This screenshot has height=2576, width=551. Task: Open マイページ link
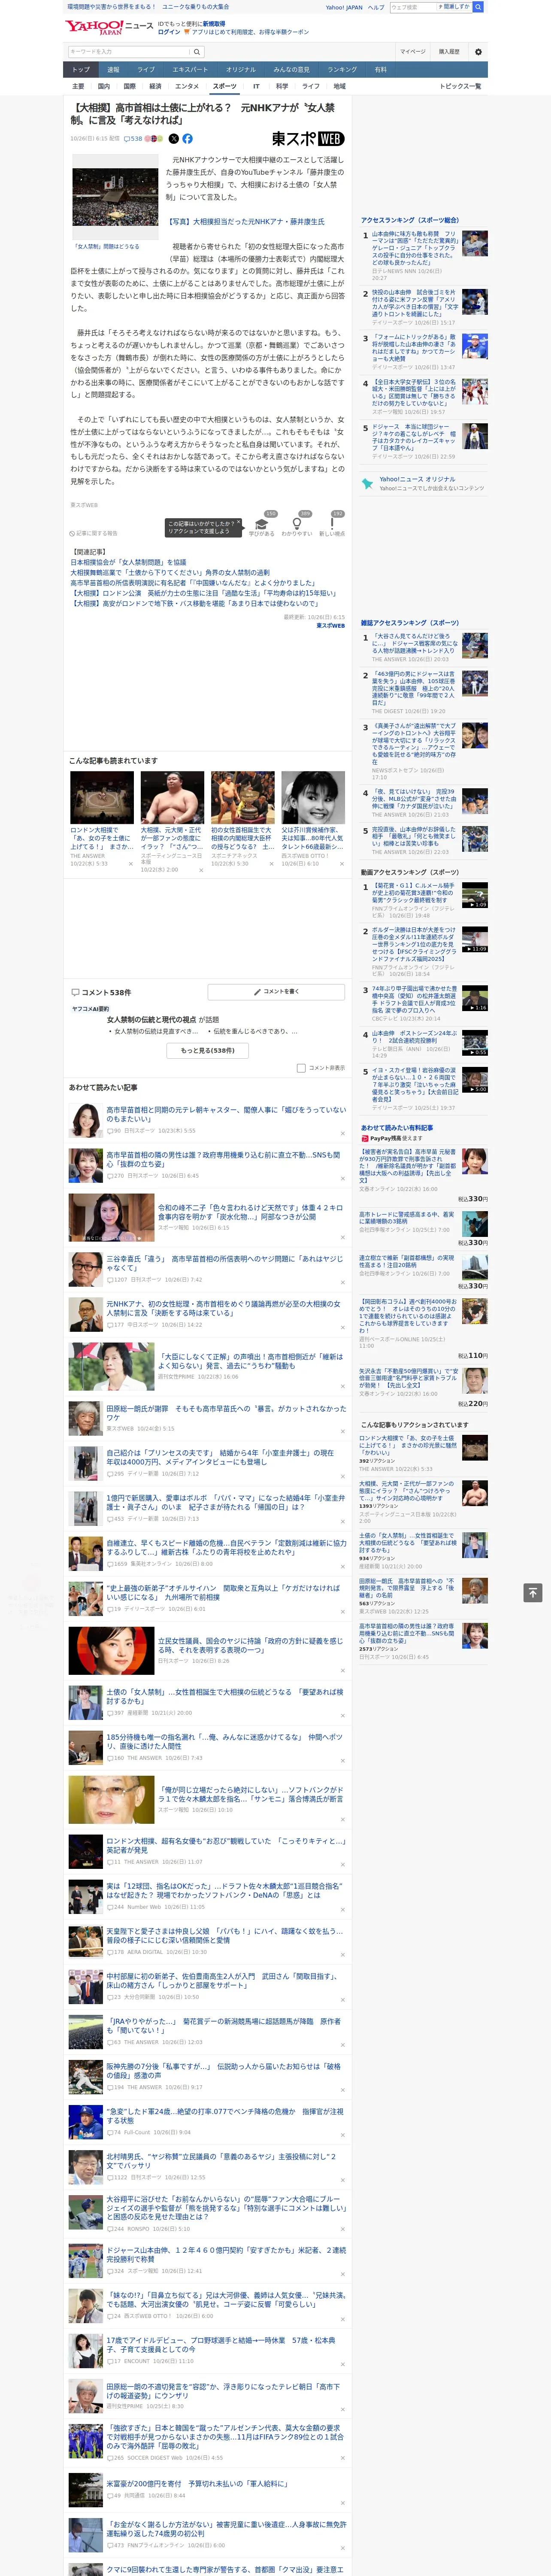click(x=412, y=51)
